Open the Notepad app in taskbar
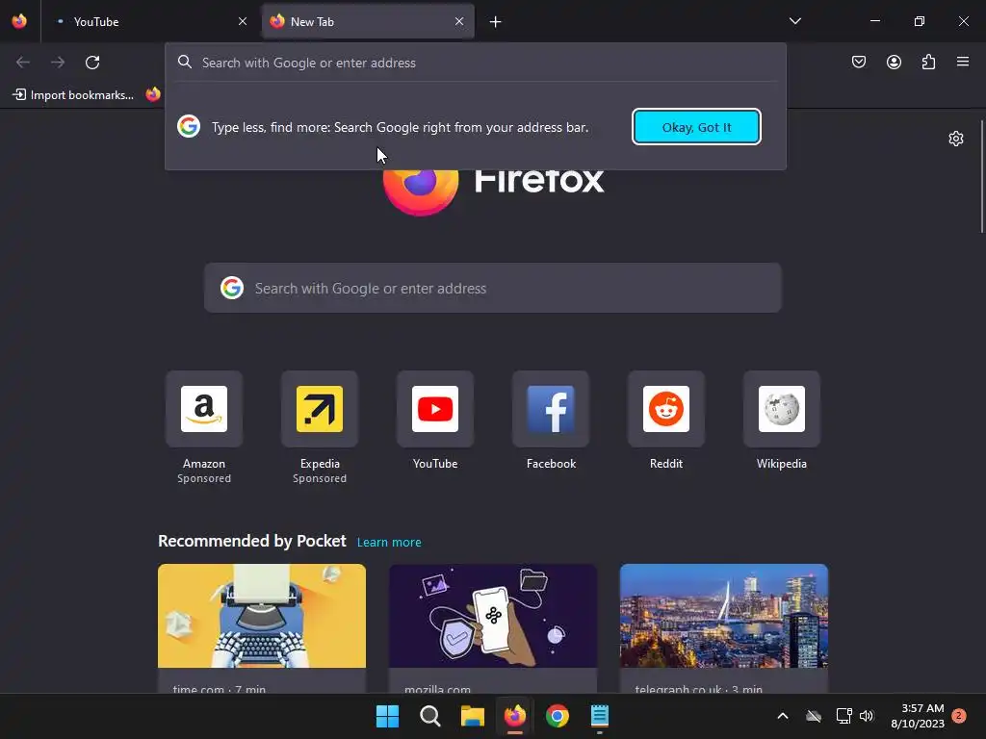 tap(600, 716)
